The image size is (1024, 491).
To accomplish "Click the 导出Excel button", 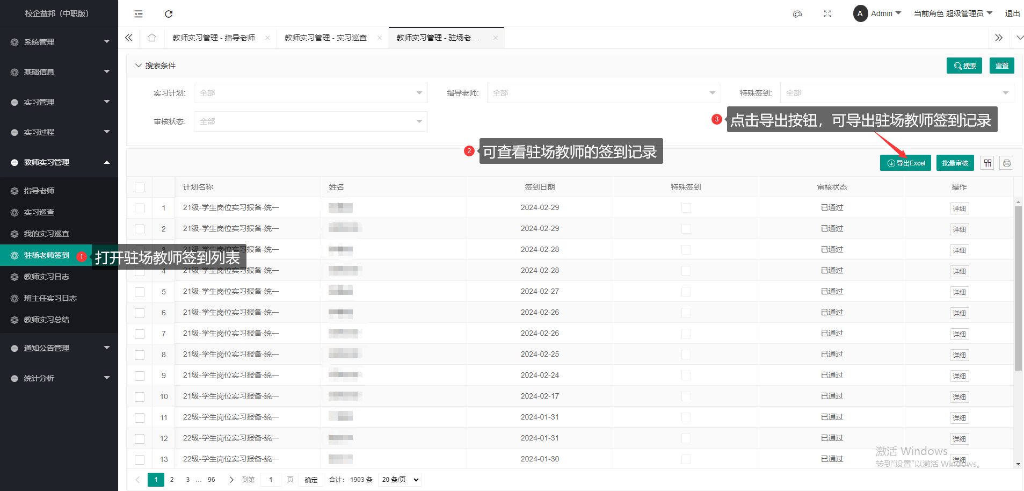I will coord(905,163).
